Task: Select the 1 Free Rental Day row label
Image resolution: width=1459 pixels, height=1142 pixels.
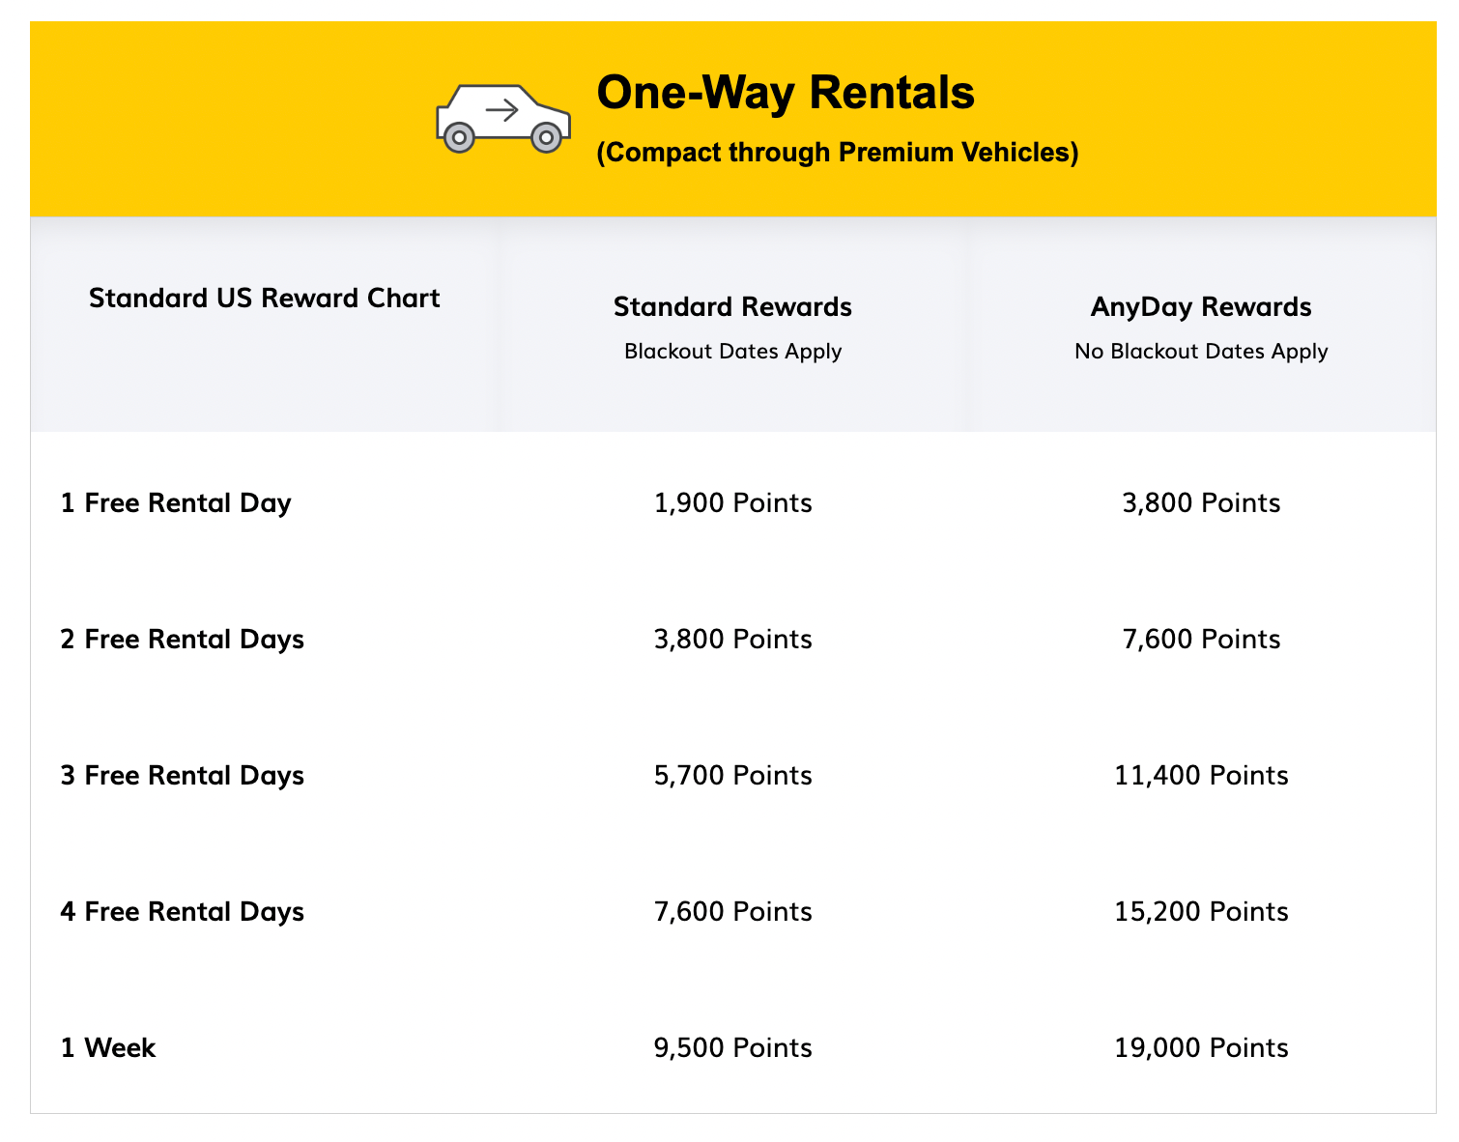Action: pyautogui.click(x=176, y=503)
